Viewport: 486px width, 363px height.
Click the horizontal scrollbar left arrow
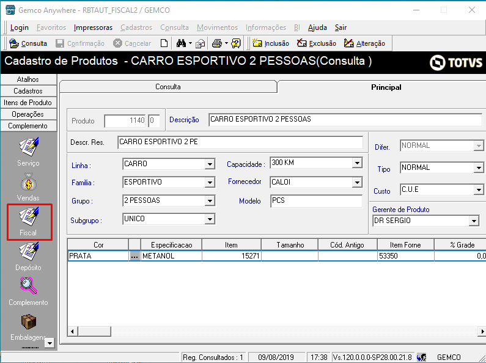click(x=73, y=331)
